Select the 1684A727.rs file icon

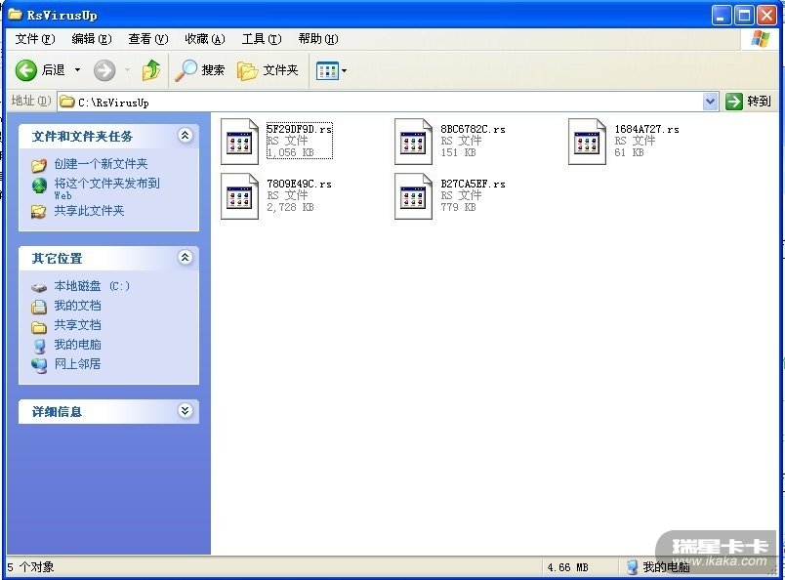click(x=587, y=142)
